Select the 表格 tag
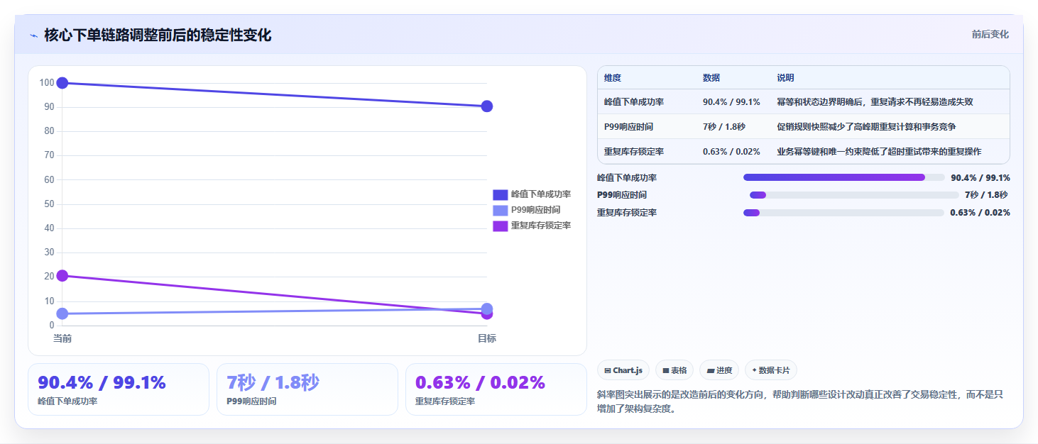Viewport: 1038px width, 444px height. coord(674,370)
